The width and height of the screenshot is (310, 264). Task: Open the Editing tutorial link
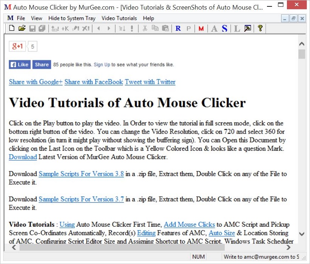[x=146, y=233]
